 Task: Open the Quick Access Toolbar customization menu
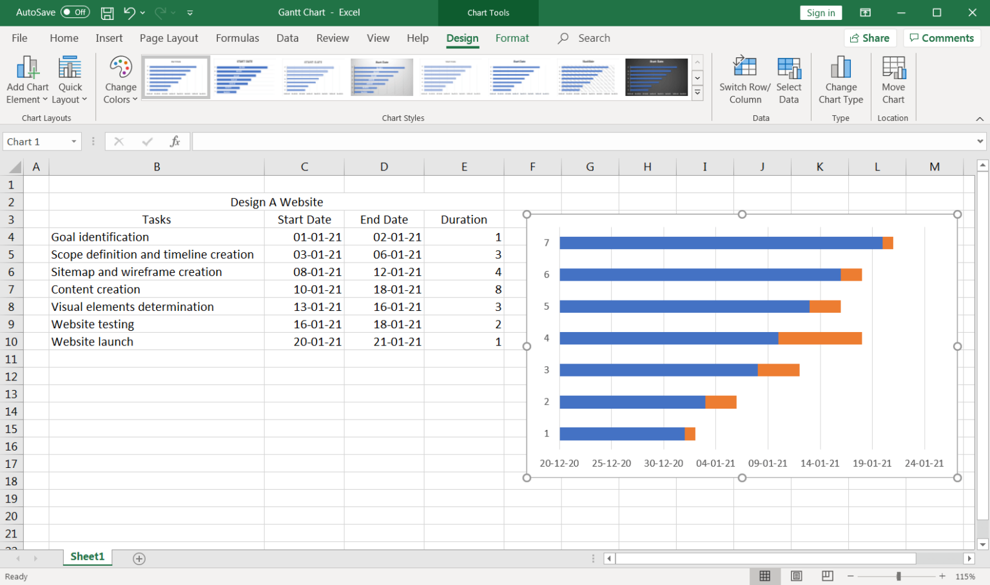point(189,12)
